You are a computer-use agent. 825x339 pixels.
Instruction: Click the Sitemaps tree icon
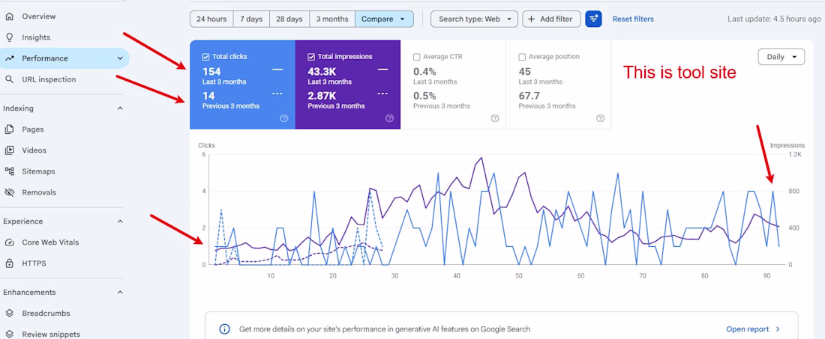pos(9,171)
